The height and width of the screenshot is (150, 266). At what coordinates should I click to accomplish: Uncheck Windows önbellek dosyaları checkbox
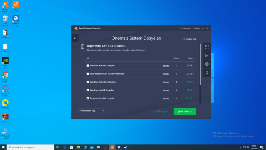point(87,82)
